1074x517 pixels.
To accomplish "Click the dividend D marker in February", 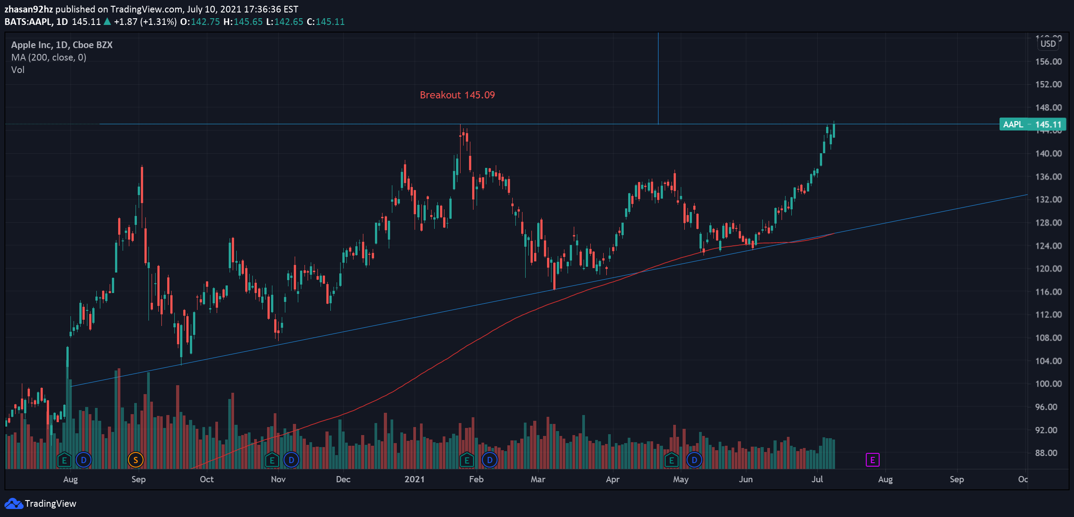I will [490, 460].
